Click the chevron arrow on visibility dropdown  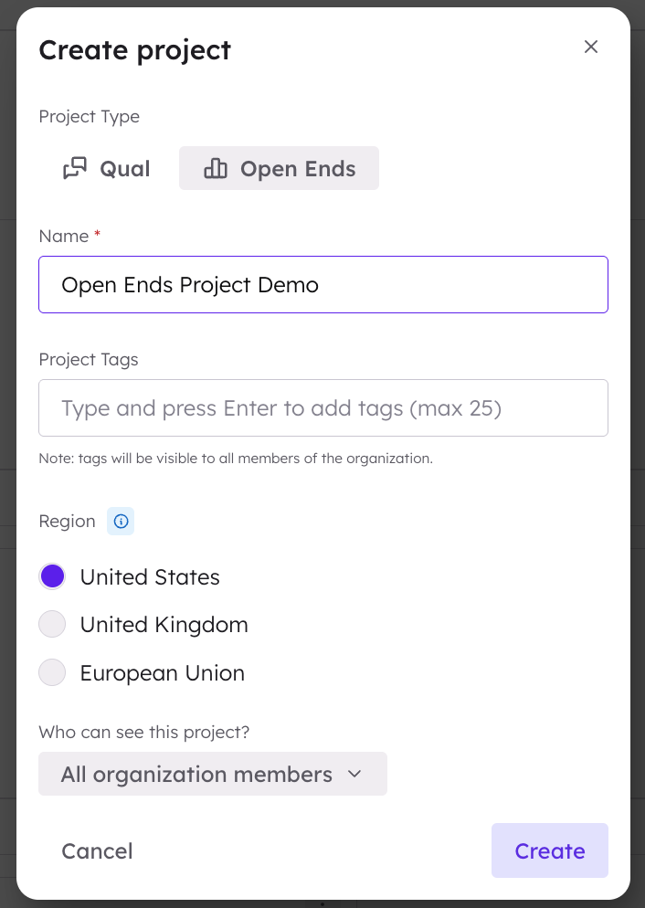tap(354, 775)
